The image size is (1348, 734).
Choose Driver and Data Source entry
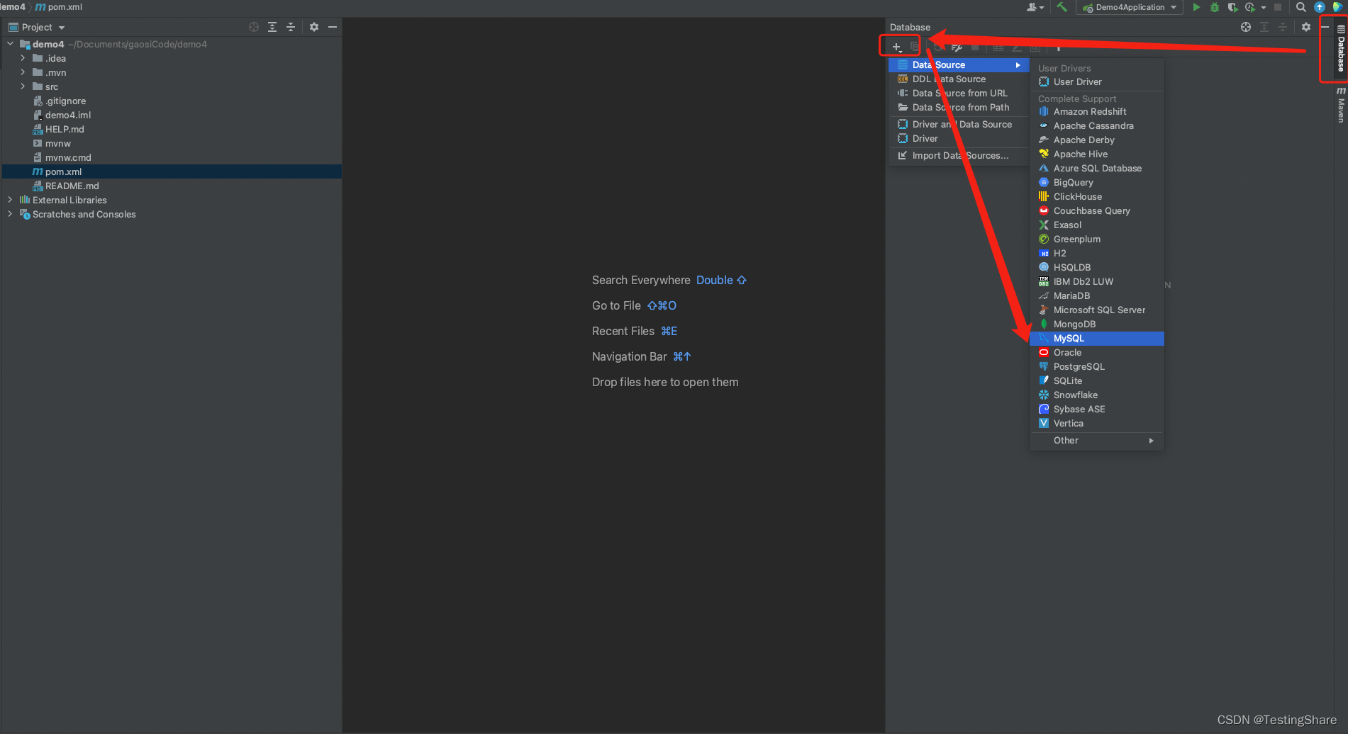tap(959, 125)
